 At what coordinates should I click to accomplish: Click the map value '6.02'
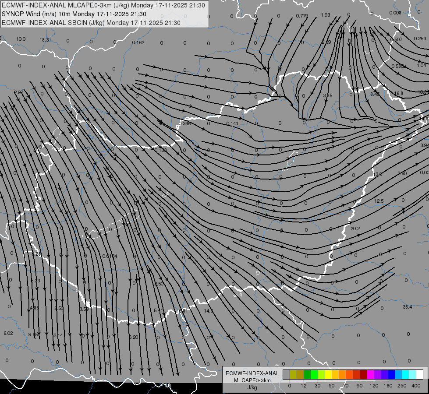pyautogui.click(x=8, y=333)
